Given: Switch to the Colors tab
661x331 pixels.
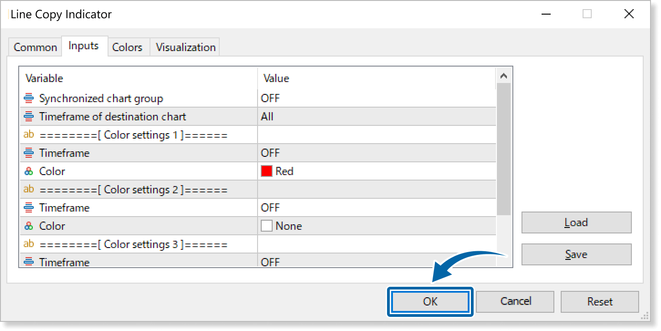Looking at the screenshot, I should [x=127, y=47].
